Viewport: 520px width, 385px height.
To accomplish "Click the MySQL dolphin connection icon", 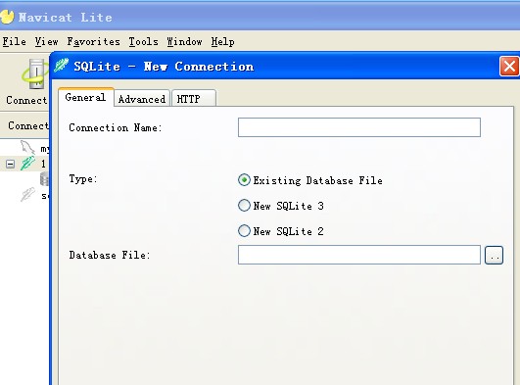I will tap(27, 147).
